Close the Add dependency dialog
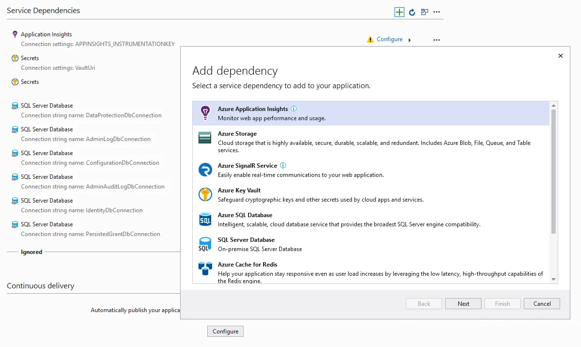This screenshot has width=581, height=347. click(560, 55)
